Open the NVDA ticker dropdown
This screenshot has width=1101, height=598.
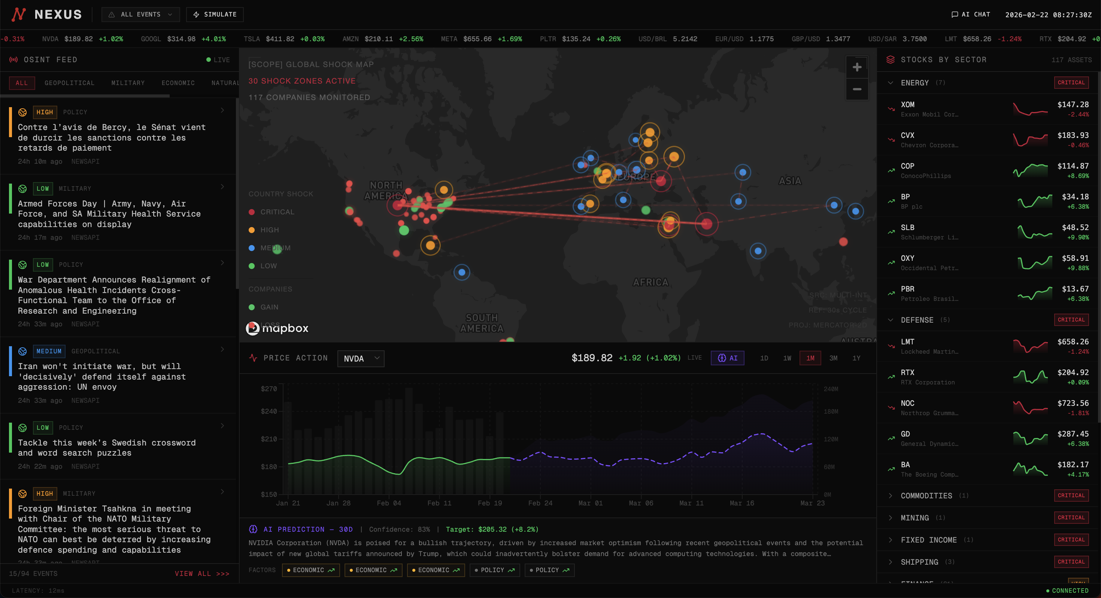tap(360, 359)
